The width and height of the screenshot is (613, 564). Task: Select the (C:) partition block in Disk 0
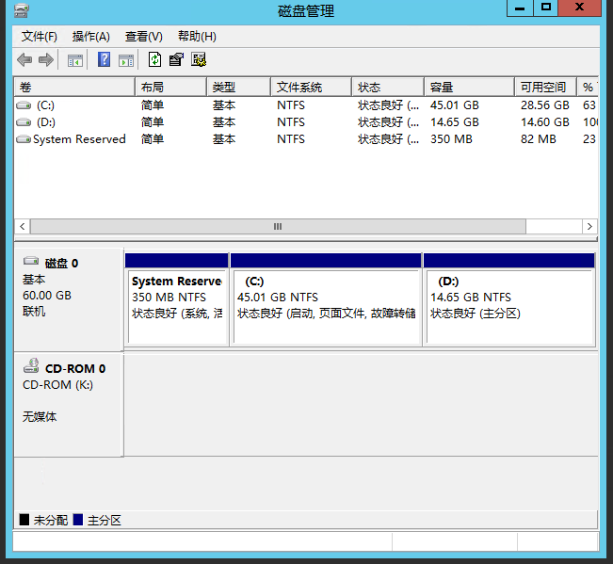point(326,298)
